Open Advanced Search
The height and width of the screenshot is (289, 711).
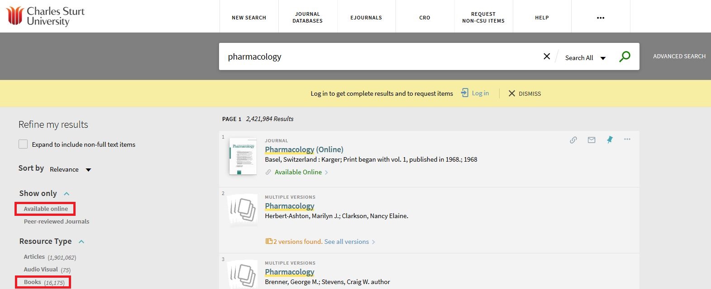[x=679, y=56]
